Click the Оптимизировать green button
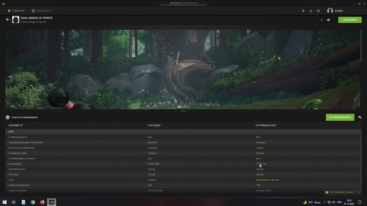Viewport: 367px width, 206px height. [x=340, y=117]
